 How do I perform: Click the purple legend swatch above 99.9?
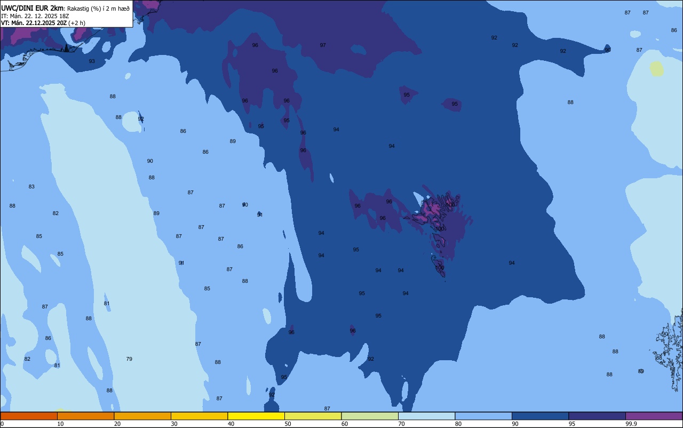click(x=654, y=416)
